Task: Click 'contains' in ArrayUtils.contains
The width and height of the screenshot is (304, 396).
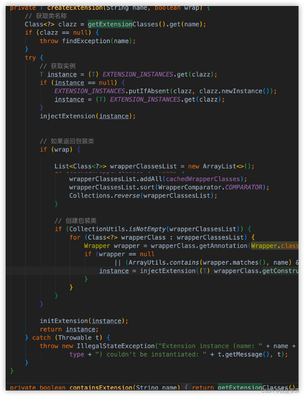Action: [x=184, y=262]
